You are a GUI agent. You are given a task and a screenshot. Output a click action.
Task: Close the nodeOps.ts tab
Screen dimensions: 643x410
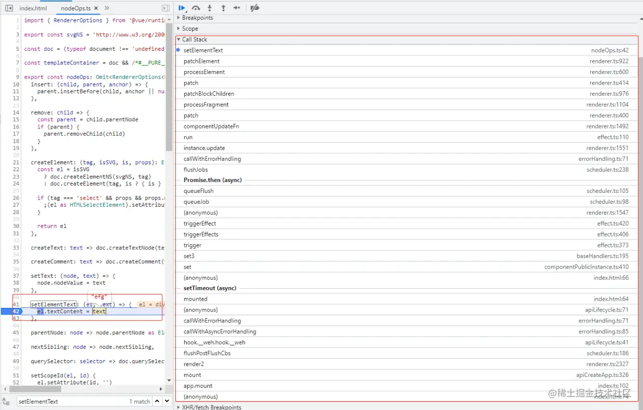(x=96, y=8)
